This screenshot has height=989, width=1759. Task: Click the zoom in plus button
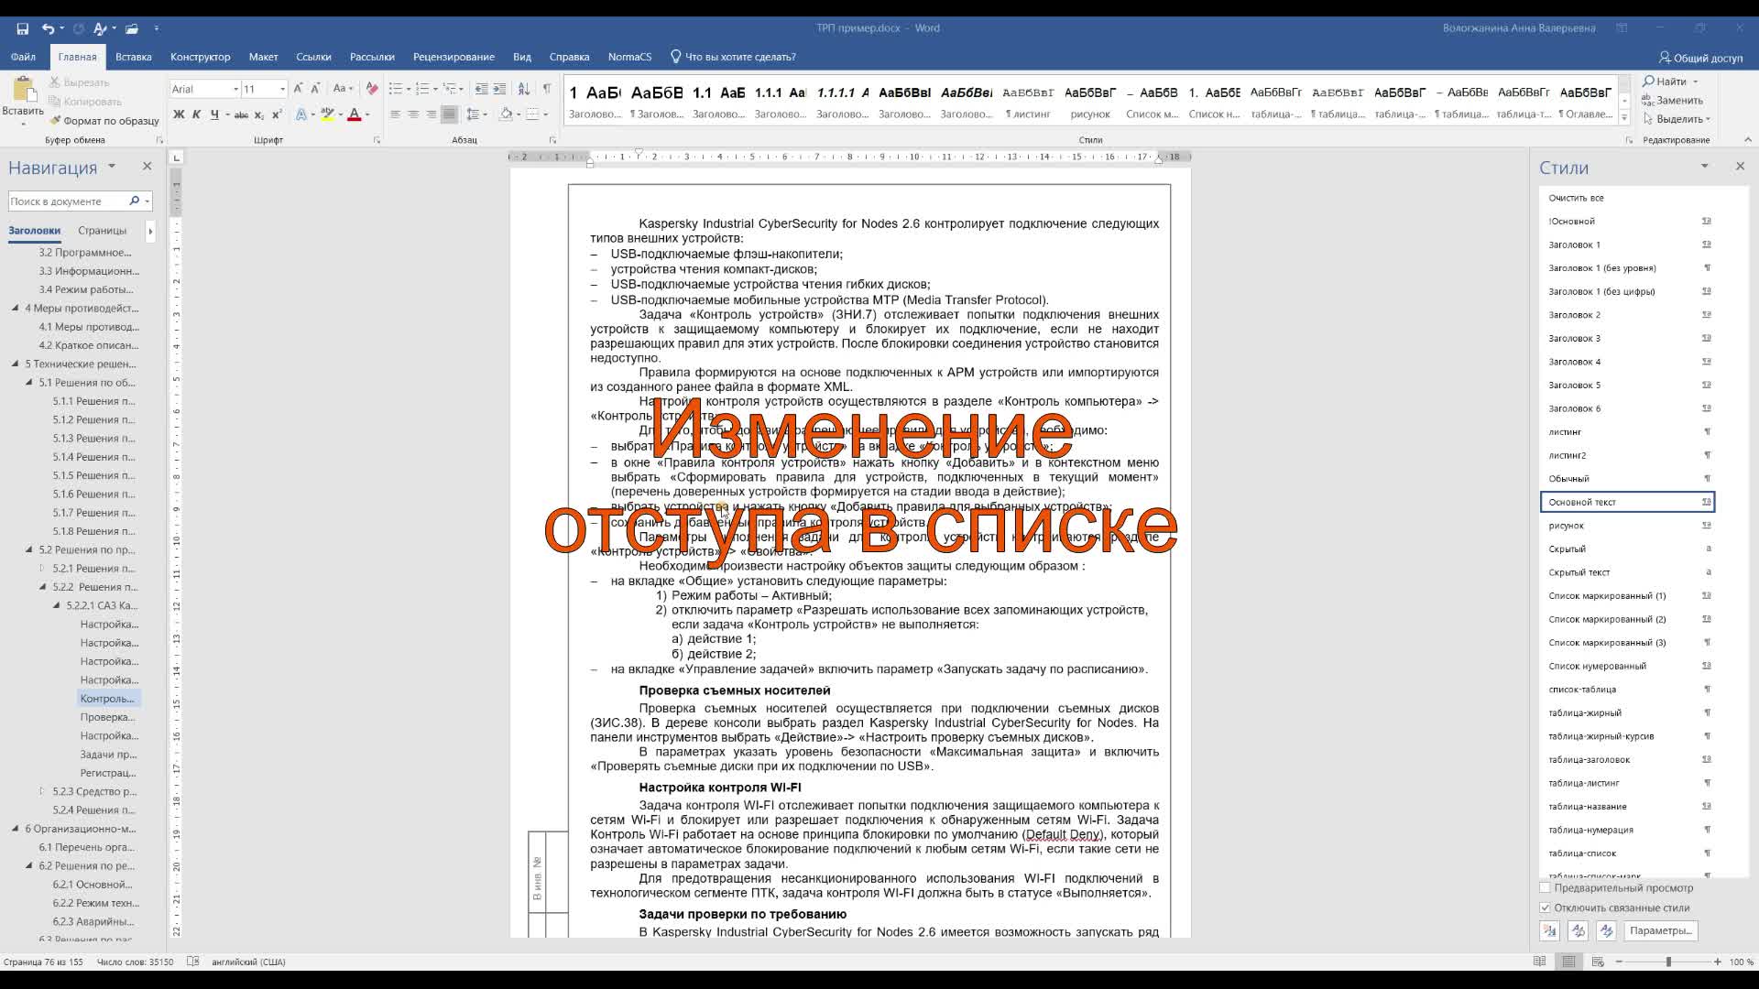[1717, 962]
